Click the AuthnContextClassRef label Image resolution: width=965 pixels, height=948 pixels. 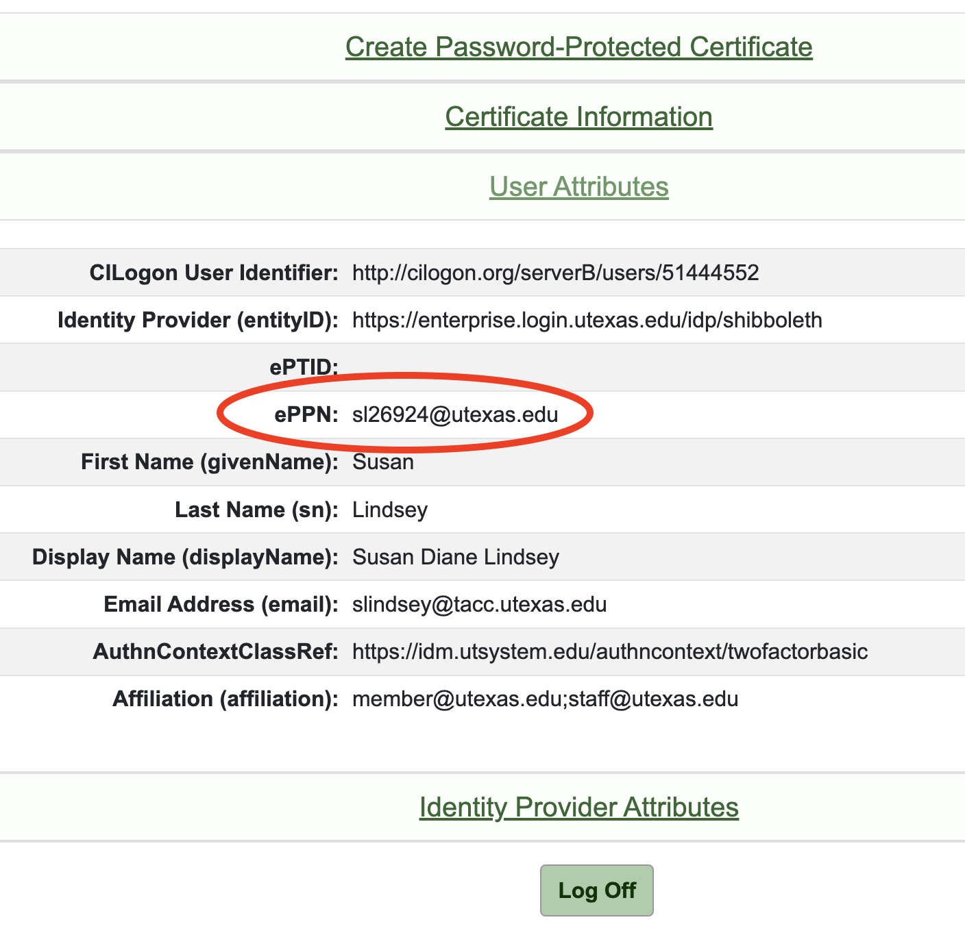[x=216, y=652]
